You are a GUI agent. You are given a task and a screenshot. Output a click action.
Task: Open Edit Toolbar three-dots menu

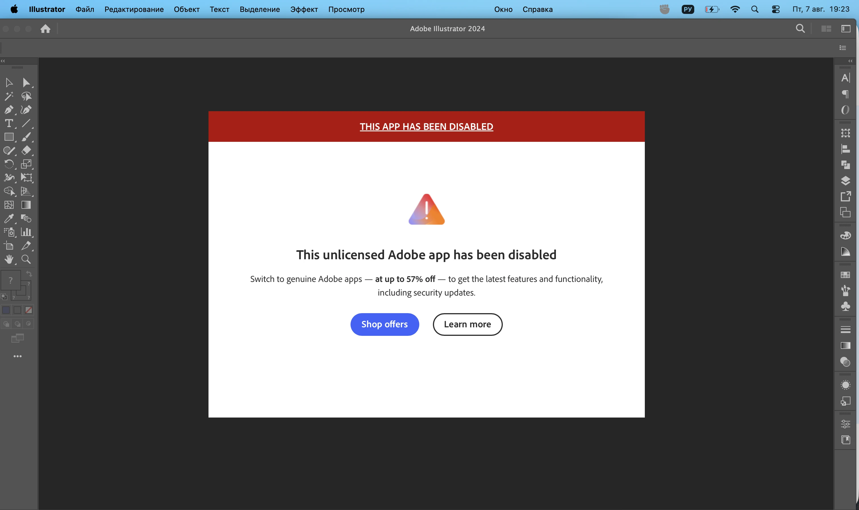pos(18,356)
